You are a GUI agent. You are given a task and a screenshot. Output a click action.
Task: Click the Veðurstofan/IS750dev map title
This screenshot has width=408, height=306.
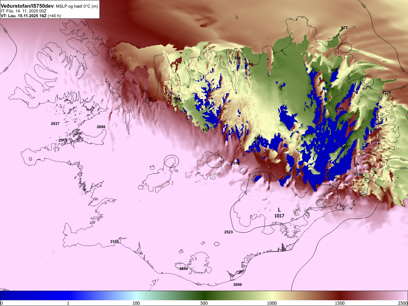27,6
